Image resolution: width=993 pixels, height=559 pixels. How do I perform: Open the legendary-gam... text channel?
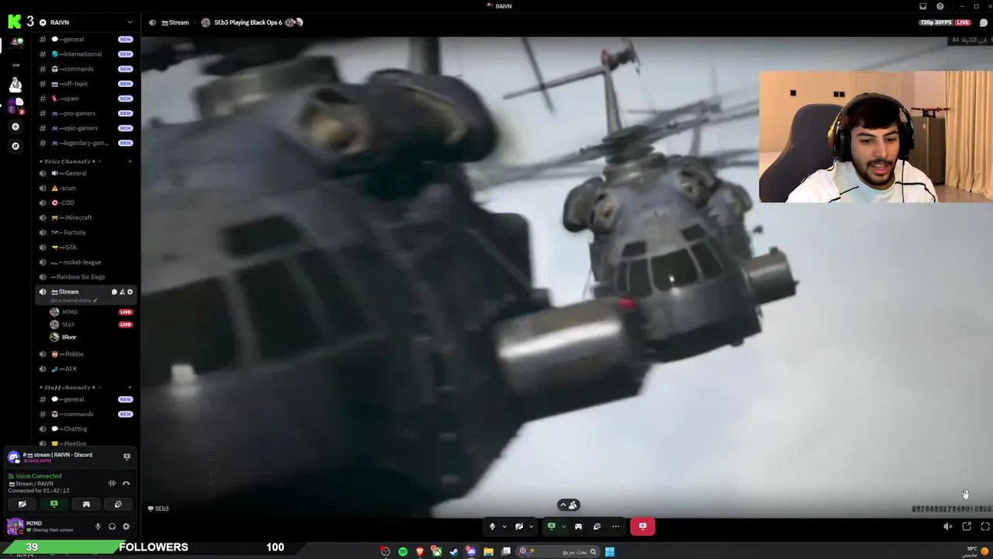tap(85, 143)
